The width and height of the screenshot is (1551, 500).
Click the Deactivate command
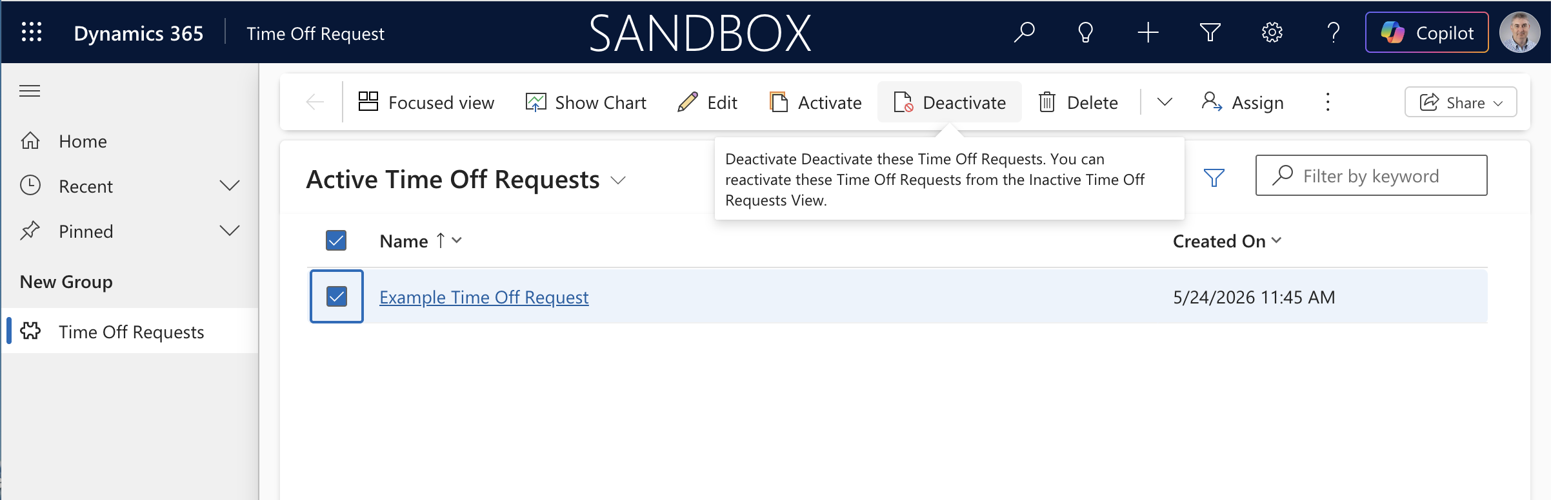950,102
